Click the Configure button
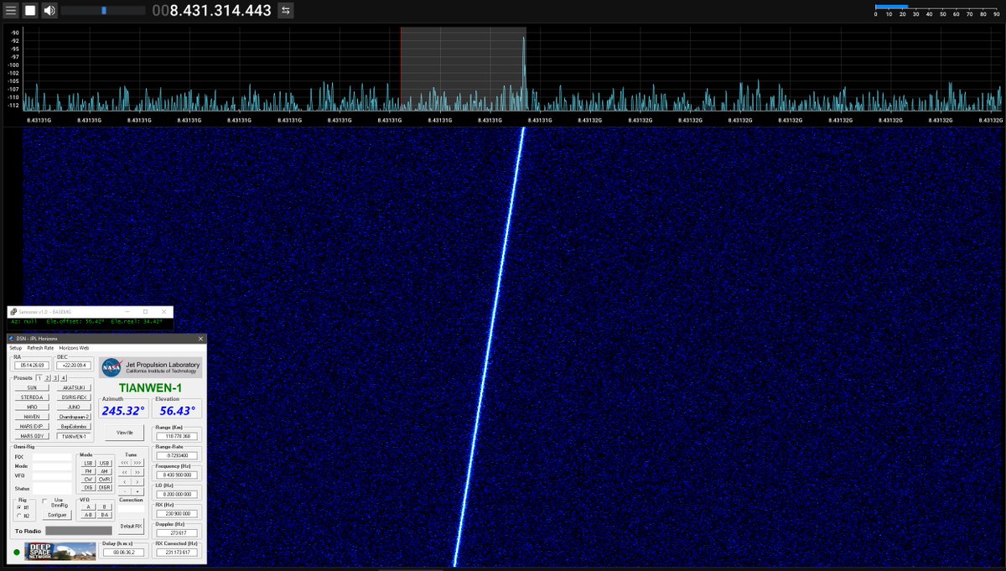 [57, 515]
